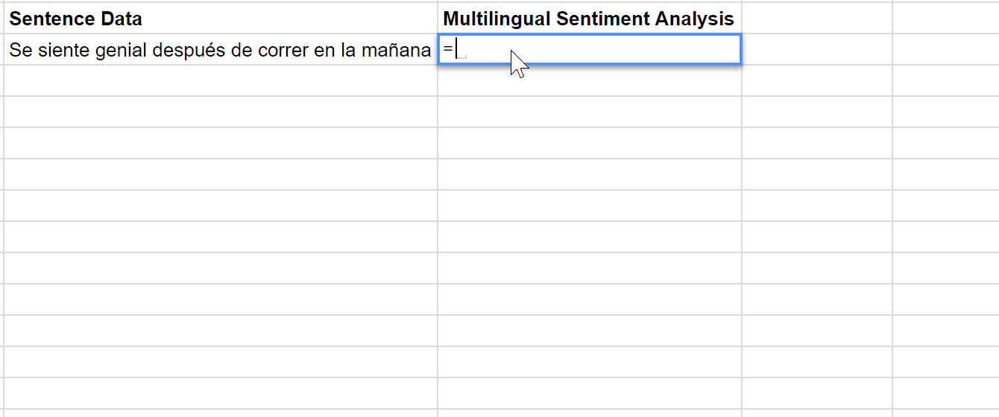999x417 pixels.
Task: Click the cell containing the Spanish sentence
Action: [x=221, y=49]
